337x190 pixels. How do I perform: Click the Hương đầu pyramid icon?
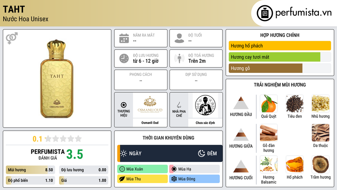point(241,103)
